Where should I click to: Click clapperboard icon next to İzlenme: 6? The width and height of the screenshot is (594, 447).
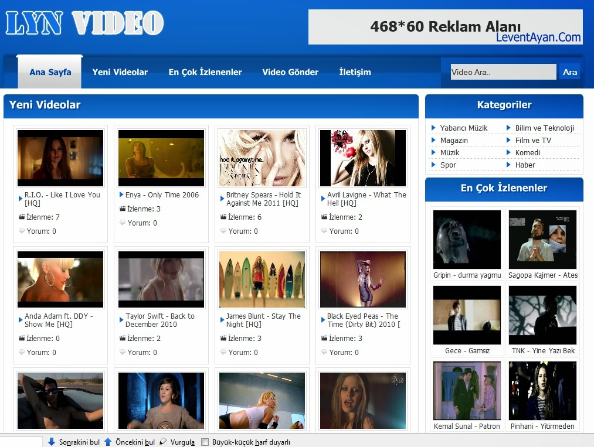223,217
